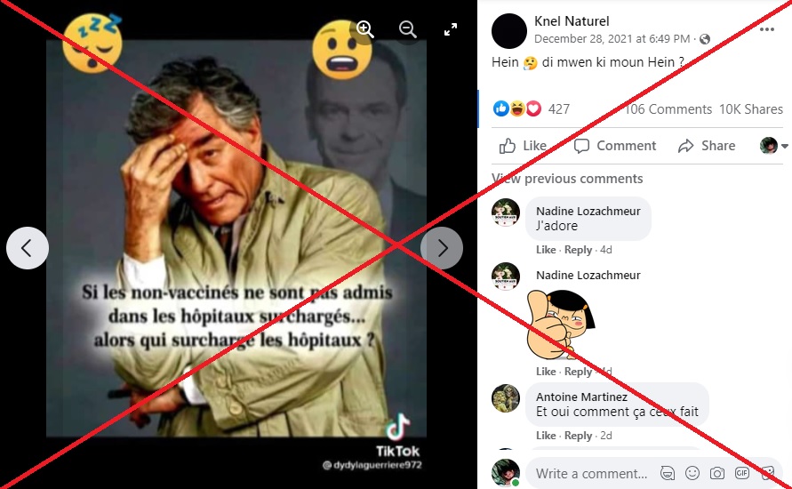Enter fullscreen photo view
The width and height of the screenshot is (792, 489).
(x=451, y=29)
